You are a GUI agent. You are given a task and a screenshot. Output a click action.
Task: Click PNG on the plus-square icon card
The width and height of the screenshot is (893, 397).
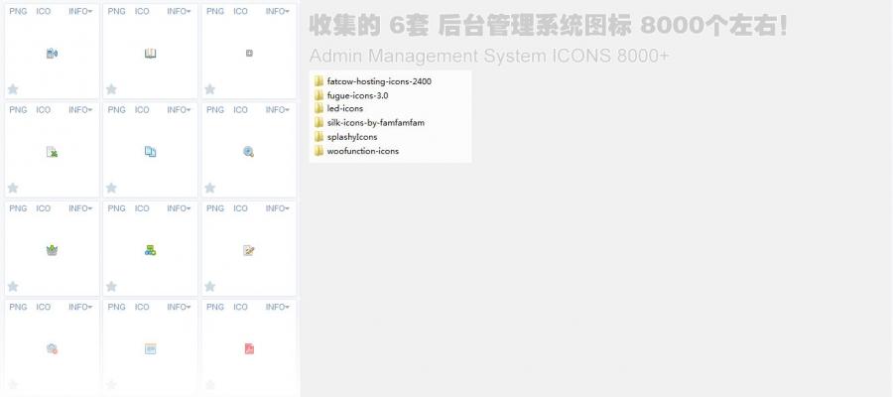[x=215, y=11]
